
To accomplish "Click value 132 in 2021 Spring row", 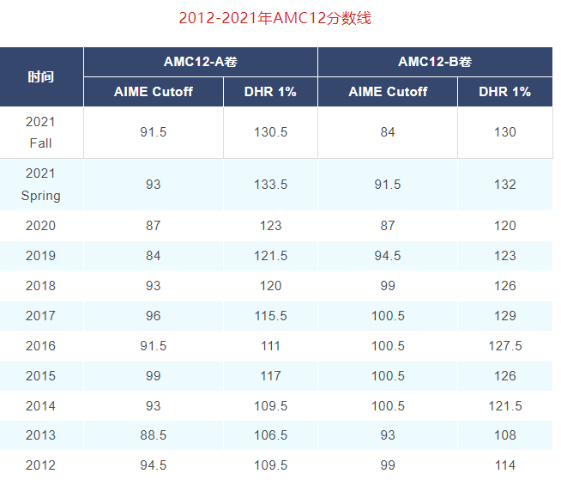I will [505, 185].
